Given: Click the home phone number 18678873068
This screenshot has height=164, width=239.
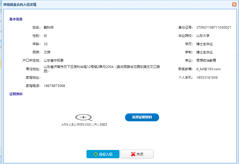Looking at the screenshot, I should click(54, 86).
